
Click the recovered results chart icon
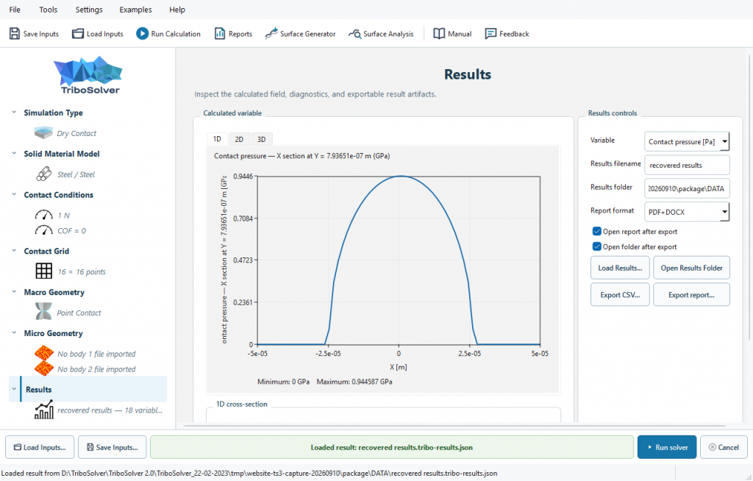point(43,410)
